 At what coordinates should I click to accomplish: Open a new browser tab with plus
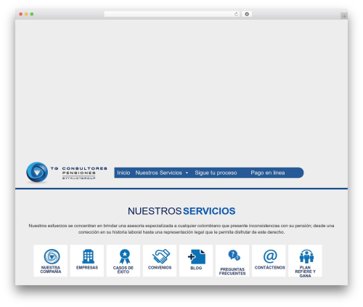click(344, 16)
